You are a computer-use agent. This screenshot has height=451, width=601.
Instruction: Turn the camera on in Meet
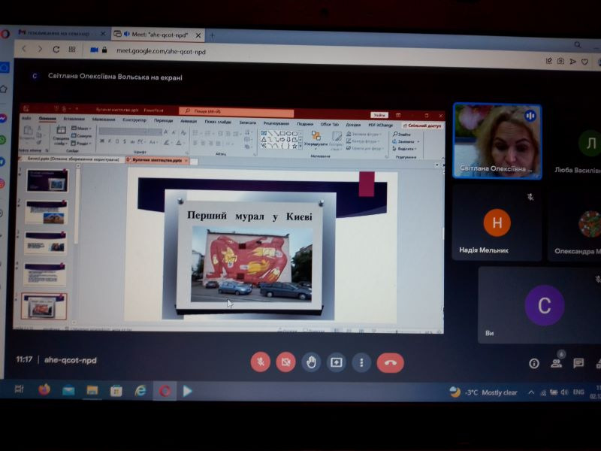286,362
